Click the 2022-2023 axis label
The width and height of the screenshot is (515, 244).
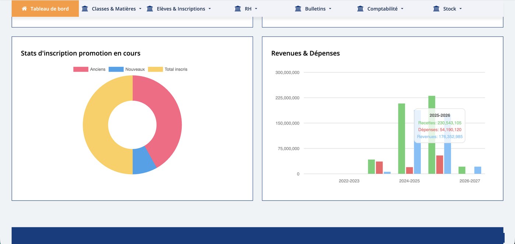tap(349, 181)
